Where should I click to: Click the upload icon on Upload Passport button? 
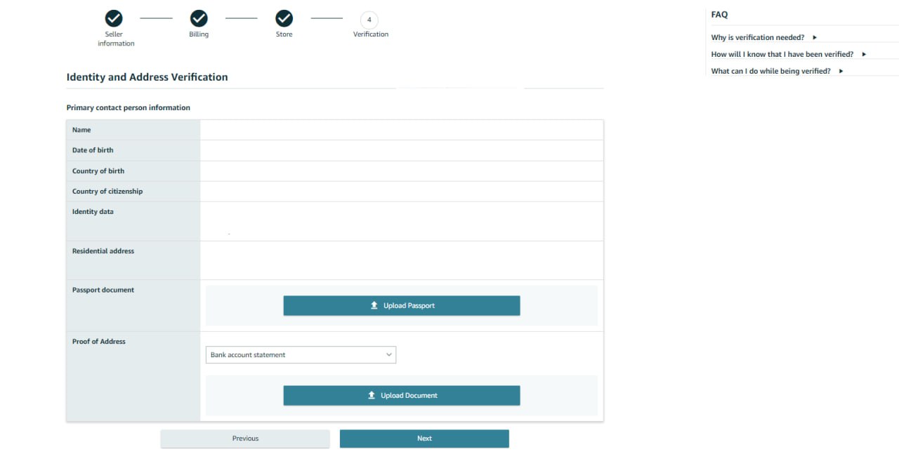click(374, 305)
